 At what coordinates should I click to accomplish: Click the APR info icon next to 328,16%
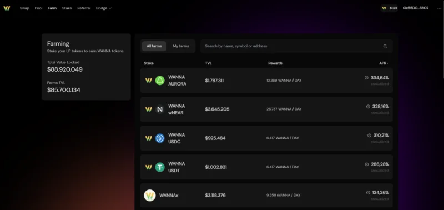(x=368, y=107)
